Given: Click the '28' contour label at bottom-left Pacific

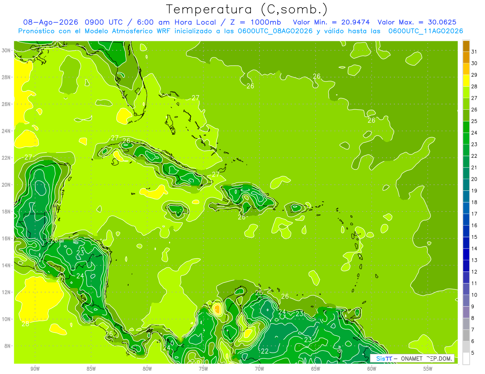Looking at the screenshot, I should click(x=25, y=324).
